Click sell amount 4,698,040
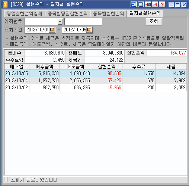 point(80,73)
